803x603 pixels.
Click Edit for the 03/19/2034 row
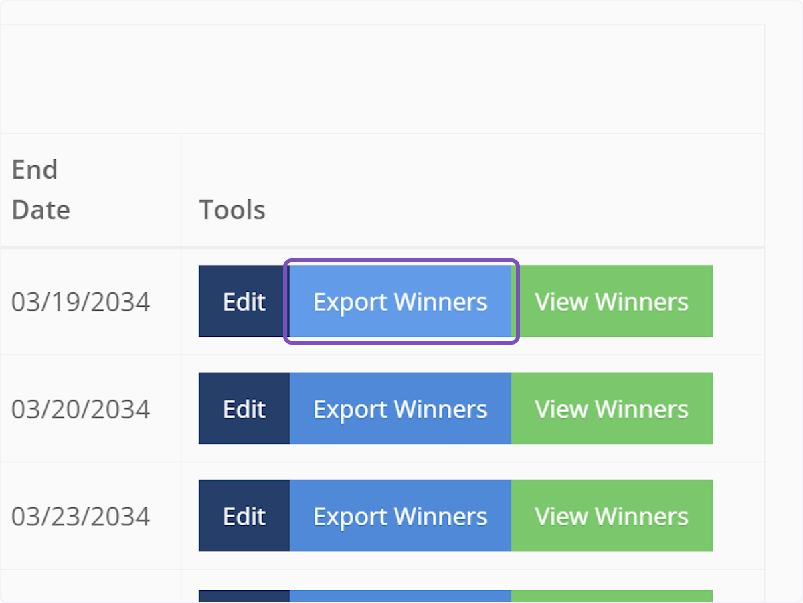pos(244,302)
